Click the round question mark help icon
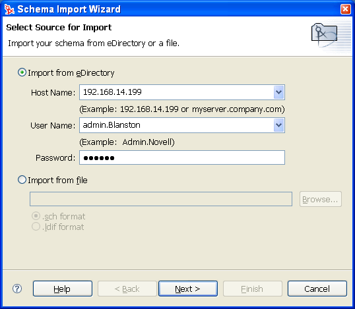Image resolution: width=355 pixels, height=309 pixels. (x=17, y=289)
